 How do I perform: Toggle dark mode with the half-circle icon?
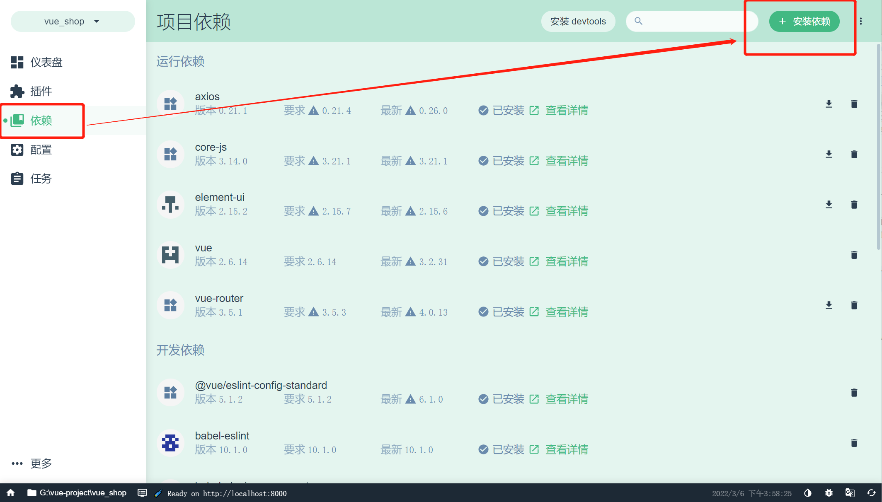pos(807,493)
